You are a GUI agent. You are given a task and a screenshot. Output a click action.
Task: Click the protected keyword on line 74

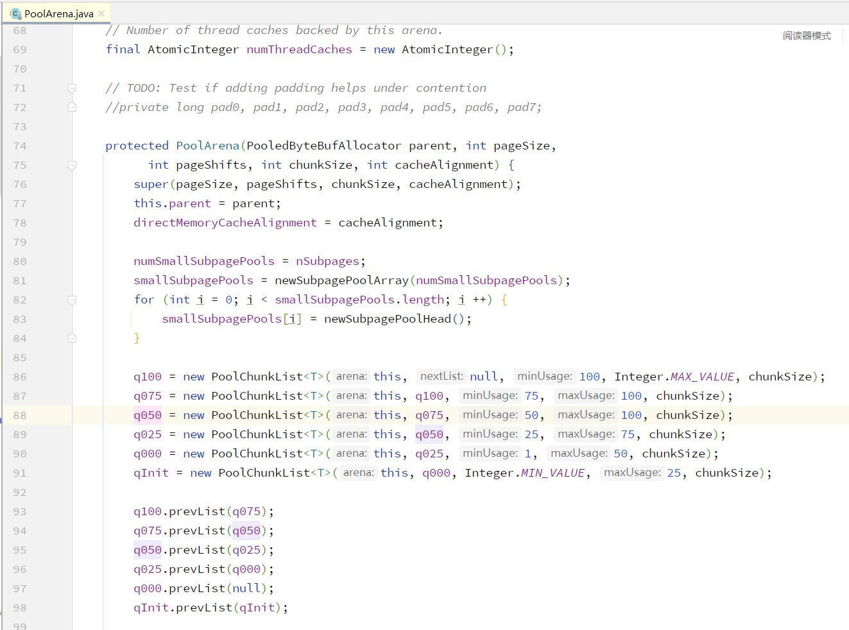click(x=137, y=146)
